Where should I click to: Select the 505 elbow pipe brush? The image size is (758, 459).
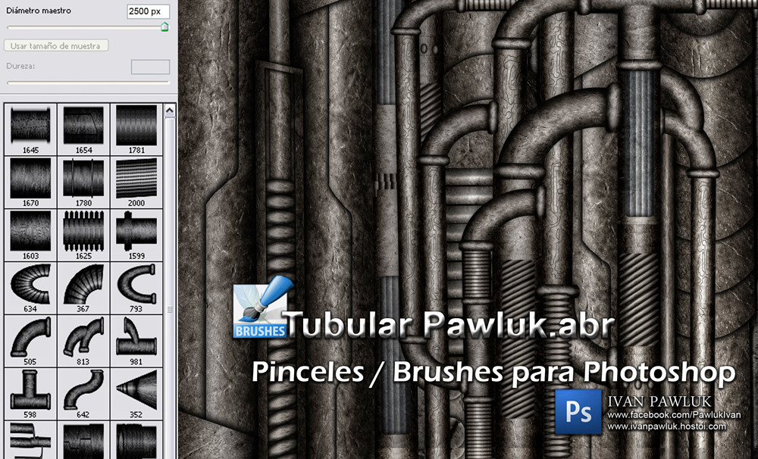30,341
